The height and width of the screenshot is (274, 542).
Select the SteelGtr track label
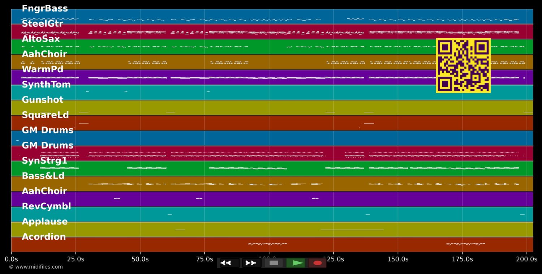tap(42, 24)
